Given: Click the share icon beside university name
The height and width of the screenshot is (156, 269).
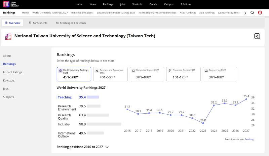Looking at the screenshot, I should pyautogui.click(x=257, y=36).
